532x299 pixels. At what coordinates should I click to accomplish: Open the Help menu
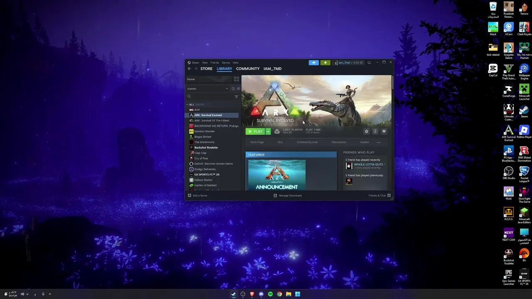pyautogui.click(x=235, y=63)
